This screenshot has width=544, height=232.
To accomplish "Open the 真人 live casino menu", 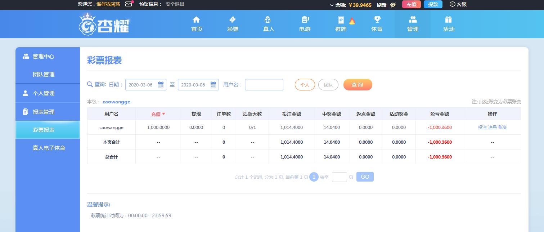I will click(x=269, y=24).
